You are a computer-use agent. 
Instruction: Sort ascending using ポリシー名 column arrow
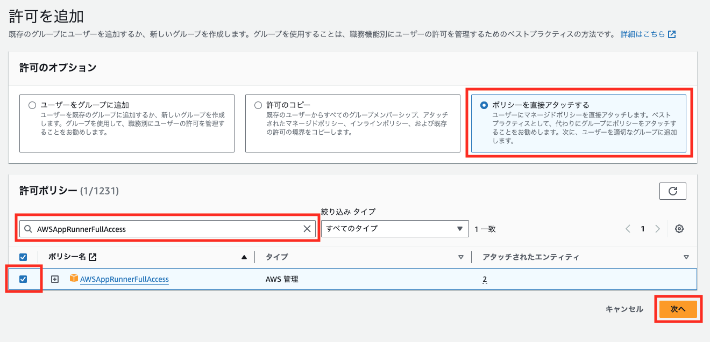pos(244,257)
